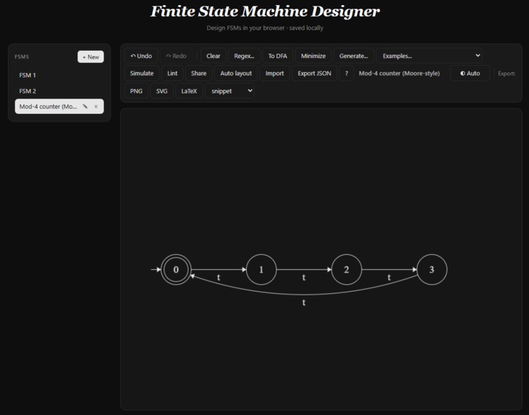Click the t label between states 1 and 2
Screen dimensions: 529x415
pyautogui.click(x=304, y=277)
